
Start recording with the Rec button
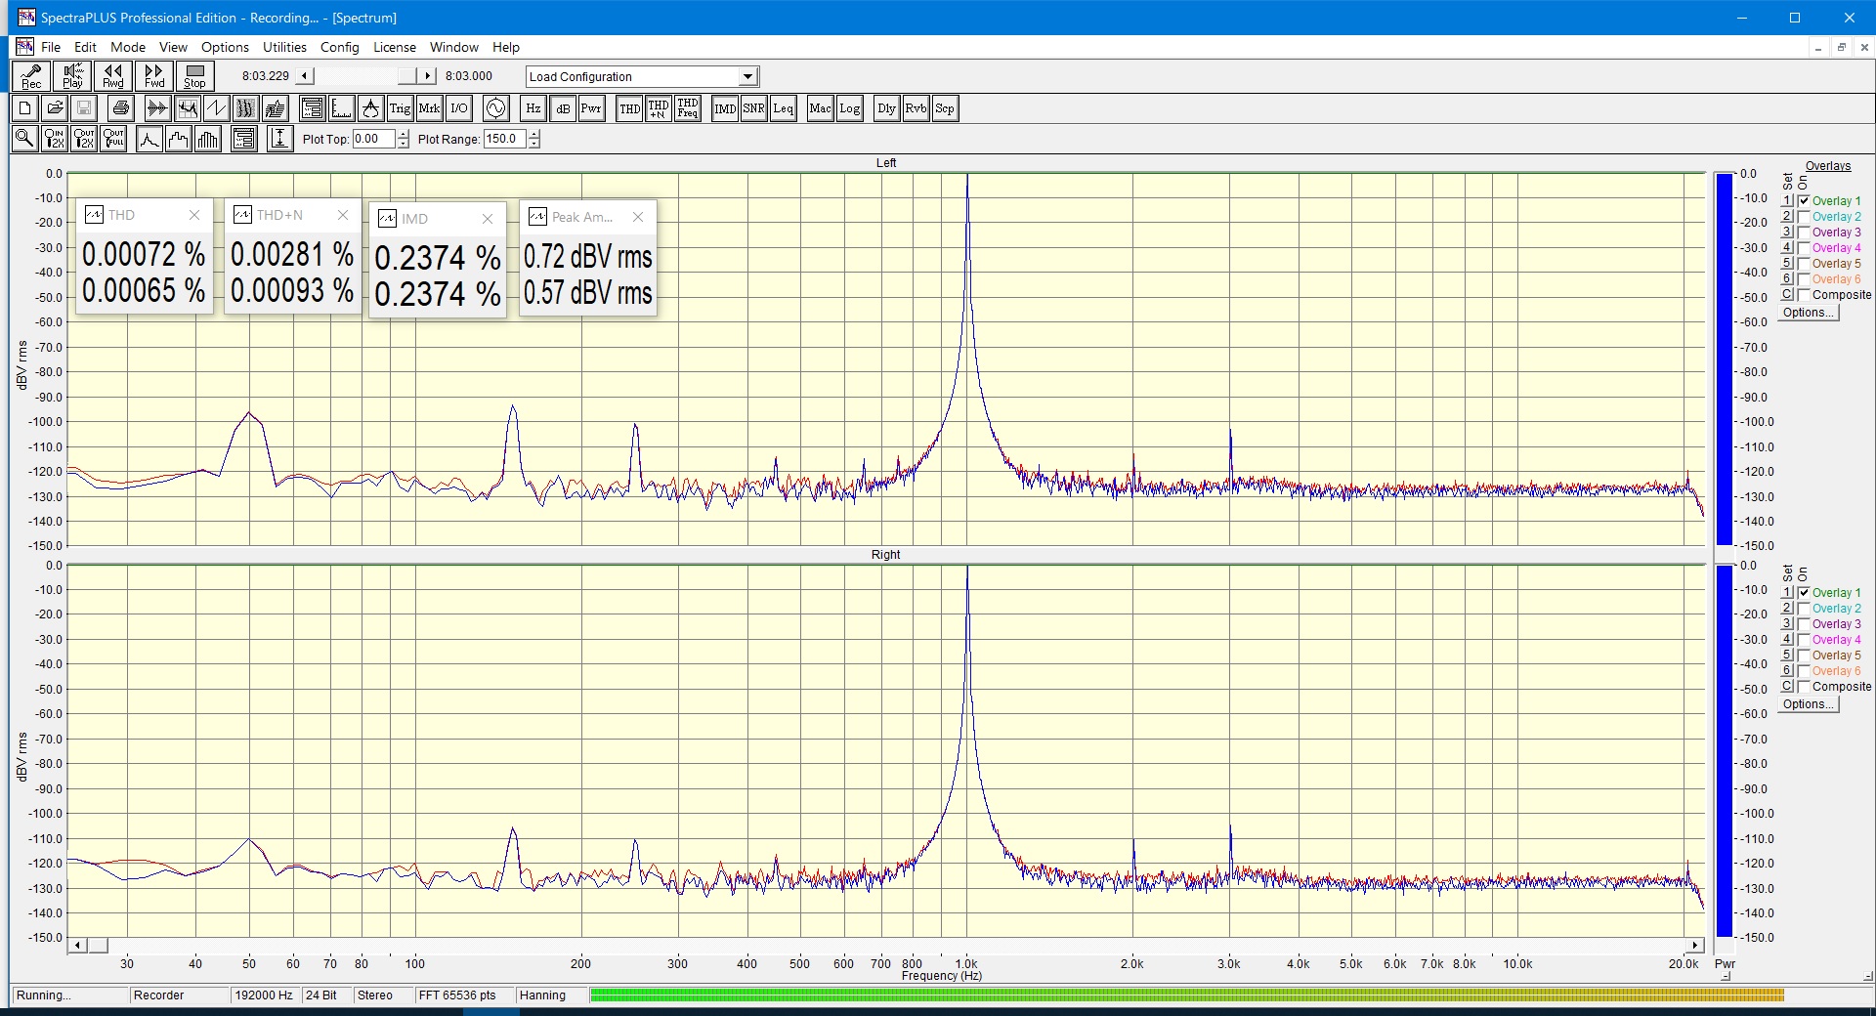pos(31,76)
